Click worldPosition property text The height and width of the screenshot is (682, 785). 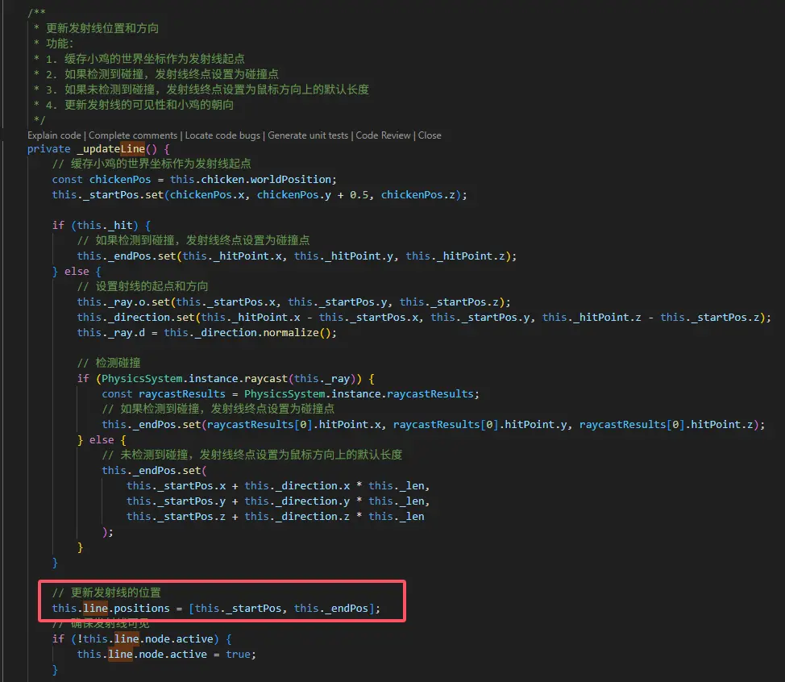click(290, 179)
